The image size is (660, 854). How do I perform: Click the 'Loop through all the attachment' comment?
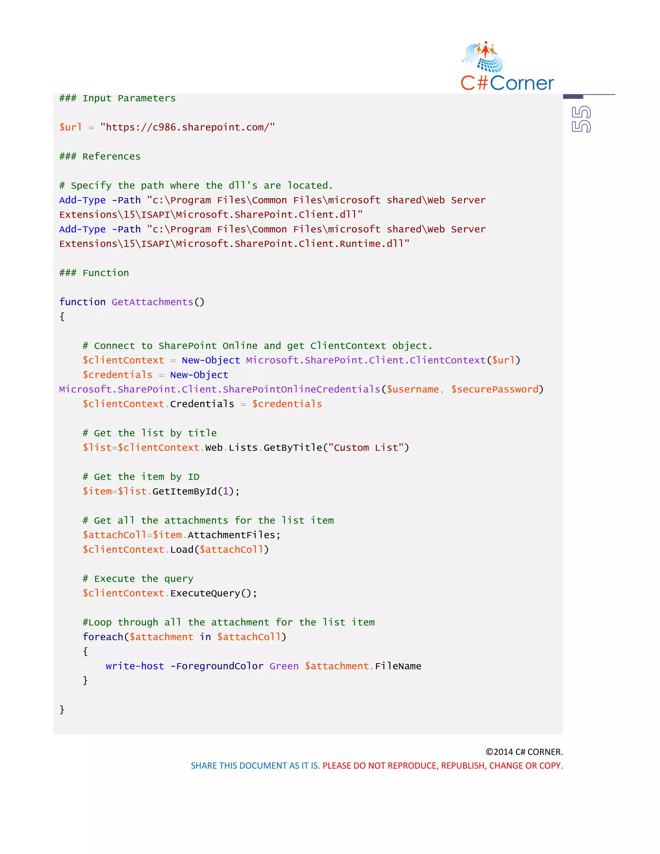[x=228, y=622]
